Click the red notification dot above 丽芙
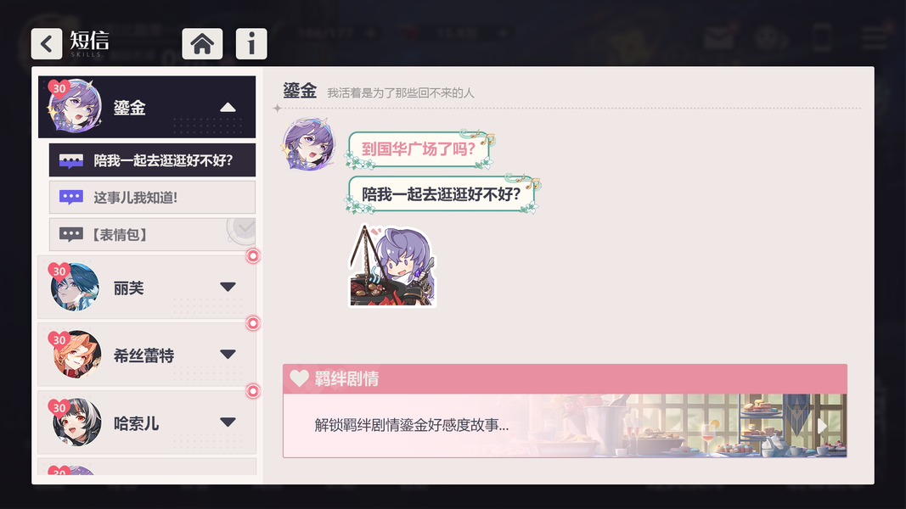The height and width of the screenshot is (509, 906). [x=253, y=255]
